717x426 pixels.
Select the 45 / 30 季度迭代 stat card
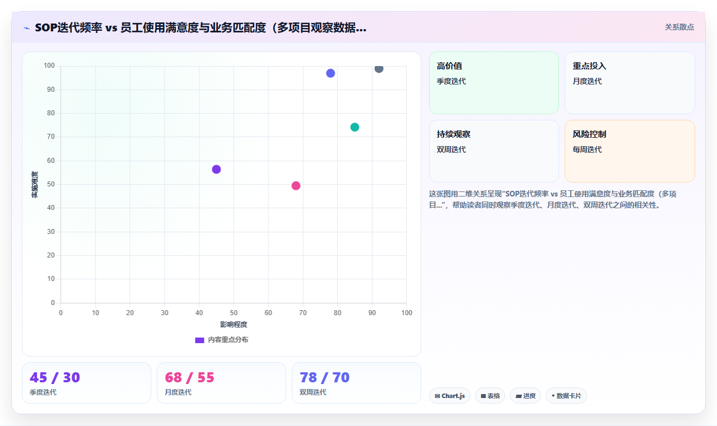(x=86, y=383)
